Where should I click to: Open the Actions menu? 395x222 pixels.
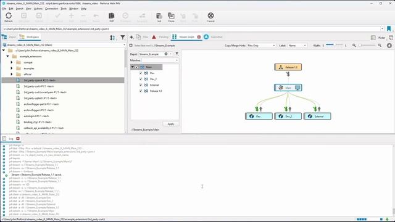pyautogui.click(x=38, y=9)
